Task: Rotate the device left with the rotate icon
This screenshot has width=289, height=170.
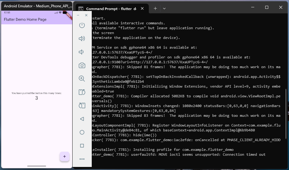Action: (x=82, y=92)
